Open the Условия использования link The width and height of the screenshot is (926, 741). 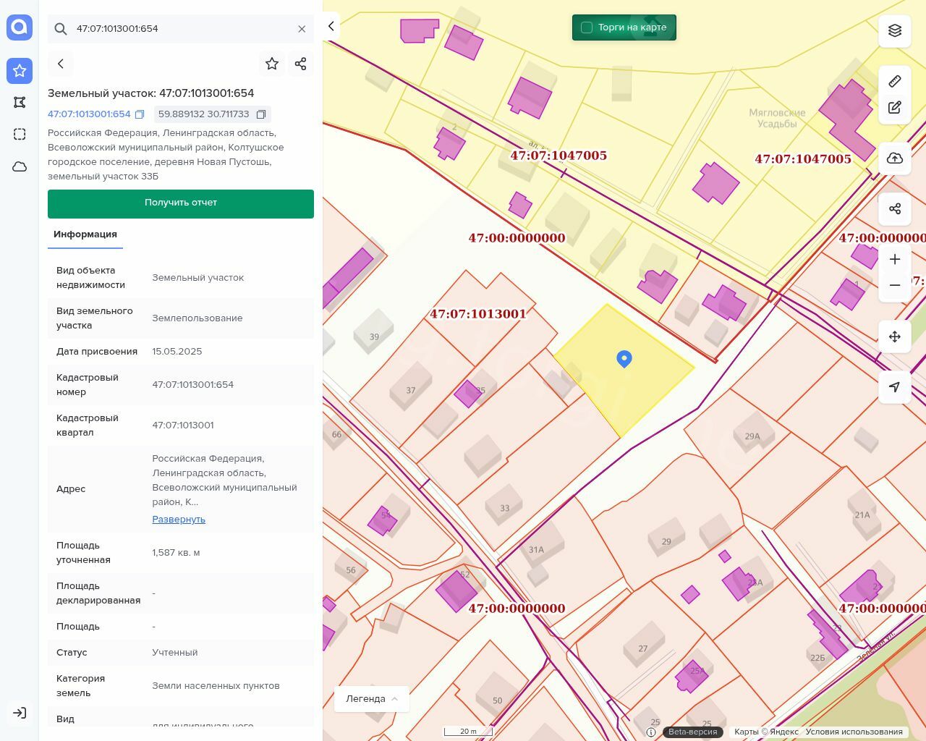[x=854, y=732]
